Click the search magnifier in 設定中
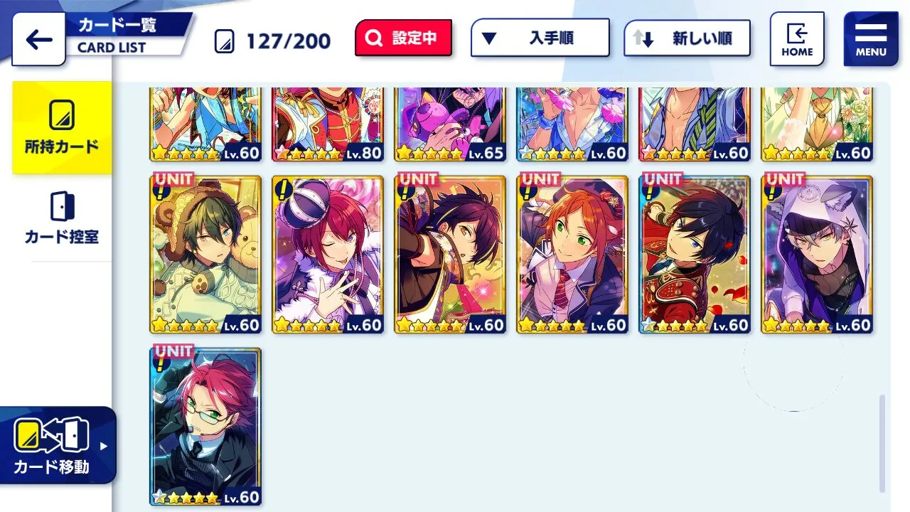 pyautogui.click(x=373, y=38)
